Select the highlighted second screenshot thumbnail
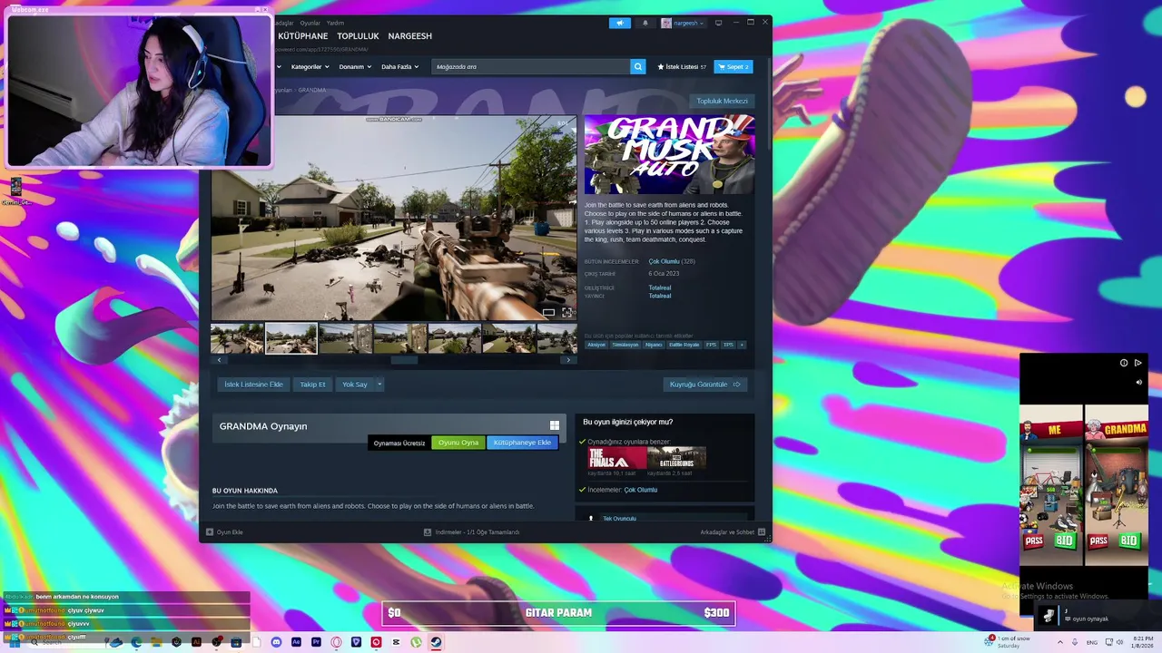This screenshot has width=1162, height=653. 291,338
